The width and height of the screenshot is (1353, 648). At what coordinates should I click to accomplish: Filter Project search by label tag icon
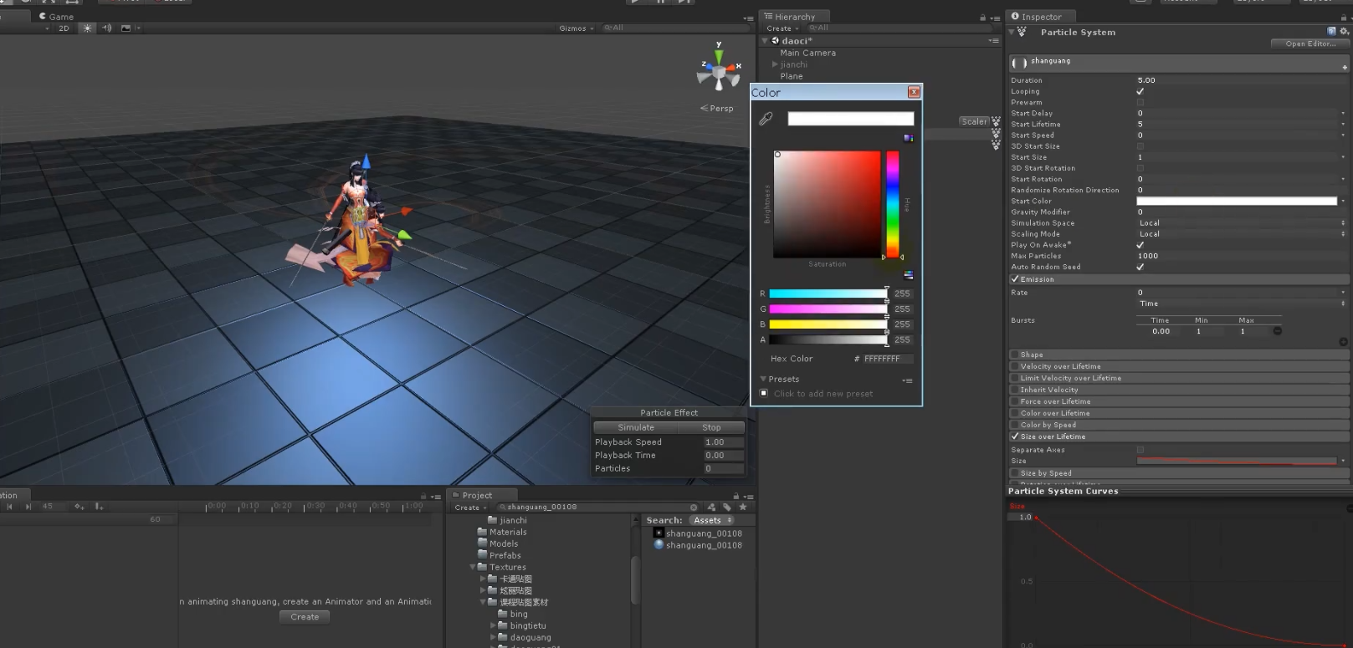726,507
